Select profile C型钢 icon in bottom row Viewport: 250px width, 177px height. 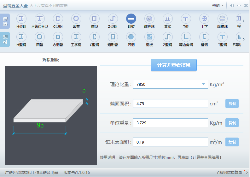pos(95,37)
